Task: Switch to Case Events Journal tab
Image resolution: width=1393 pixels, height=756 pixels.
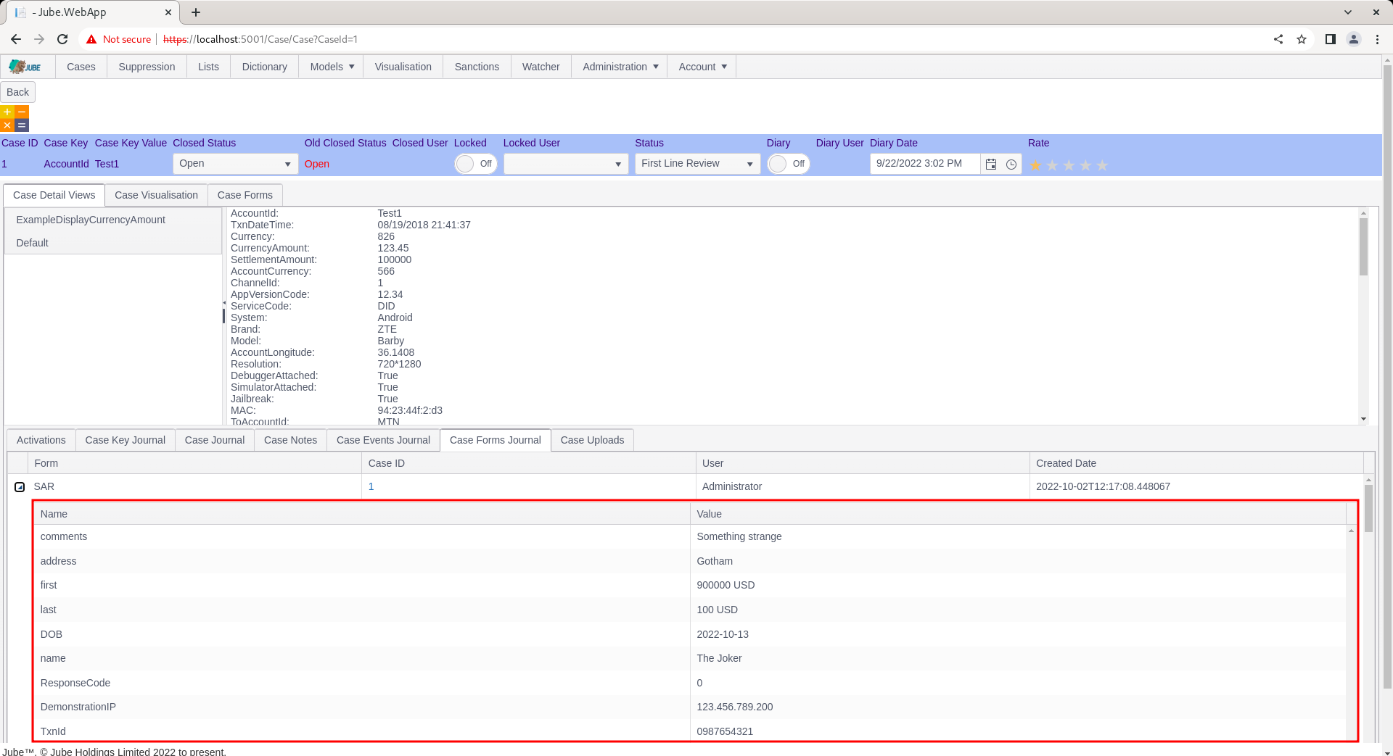Action: [383, 440]
